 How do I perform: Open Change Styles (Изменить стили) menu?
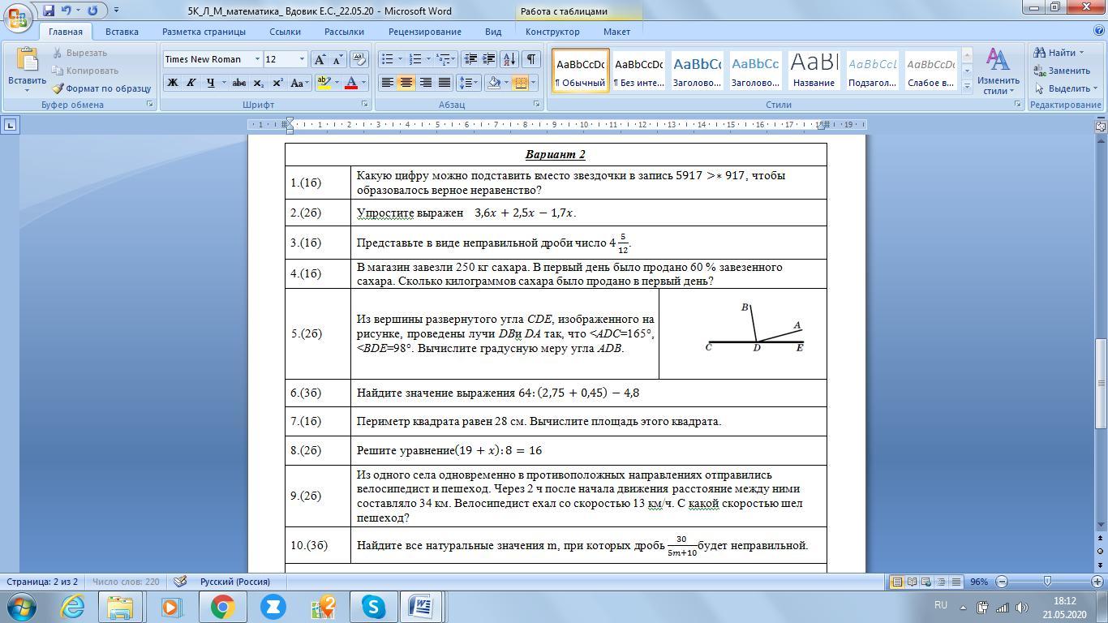998,71
